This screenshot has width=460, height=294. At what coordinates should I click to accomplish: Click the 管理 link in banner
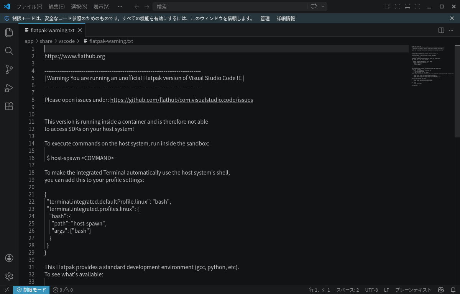265,18
